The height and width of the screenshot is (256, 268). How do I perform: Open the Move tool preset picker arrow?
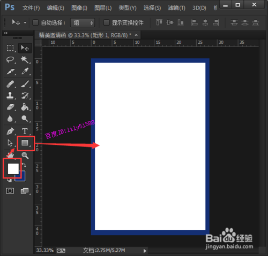pos(25,23)
